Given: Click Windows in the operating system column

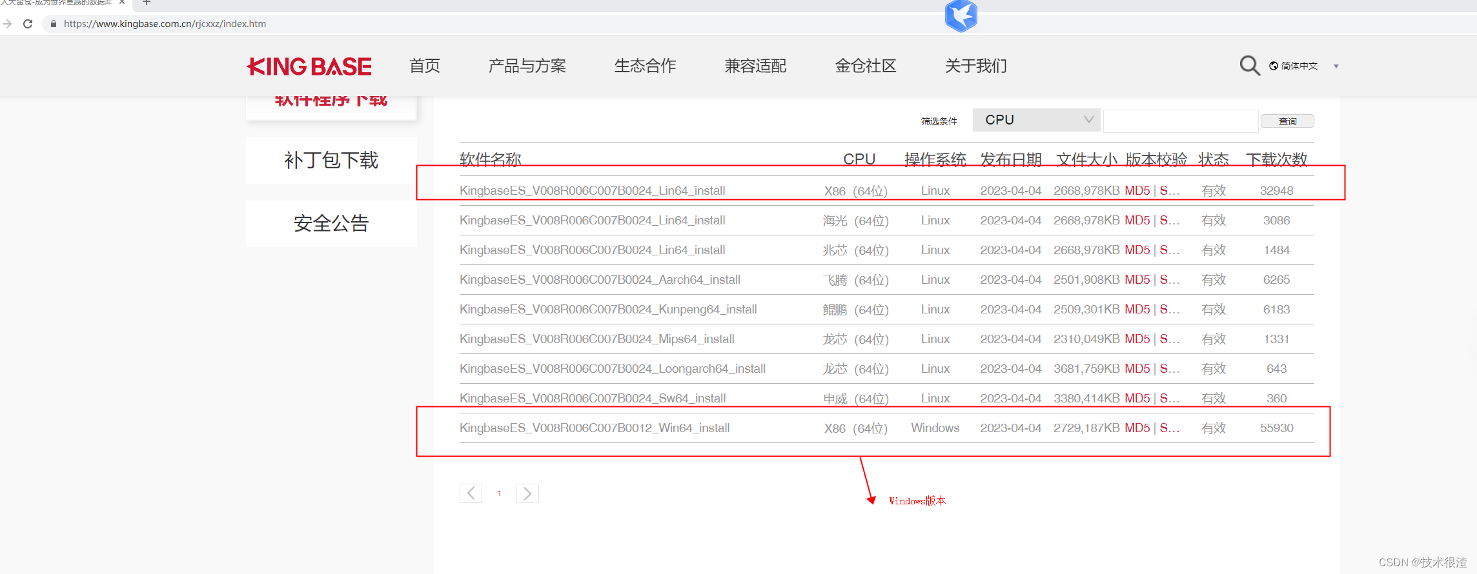Looking at the screenshot, I should click(x=935, y=428).
